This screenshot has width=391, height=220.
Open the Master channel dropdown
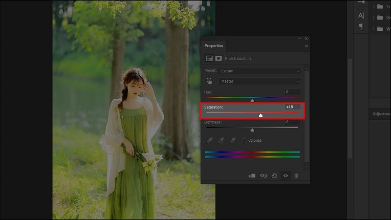[260, 81]
